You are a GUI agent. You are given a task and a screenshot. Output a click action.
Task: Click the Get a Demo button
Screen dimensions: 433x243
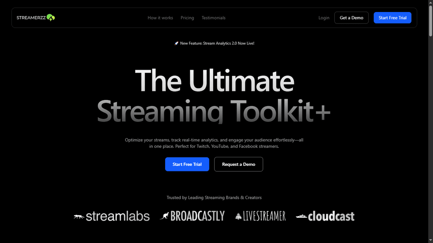click(351, 18)
